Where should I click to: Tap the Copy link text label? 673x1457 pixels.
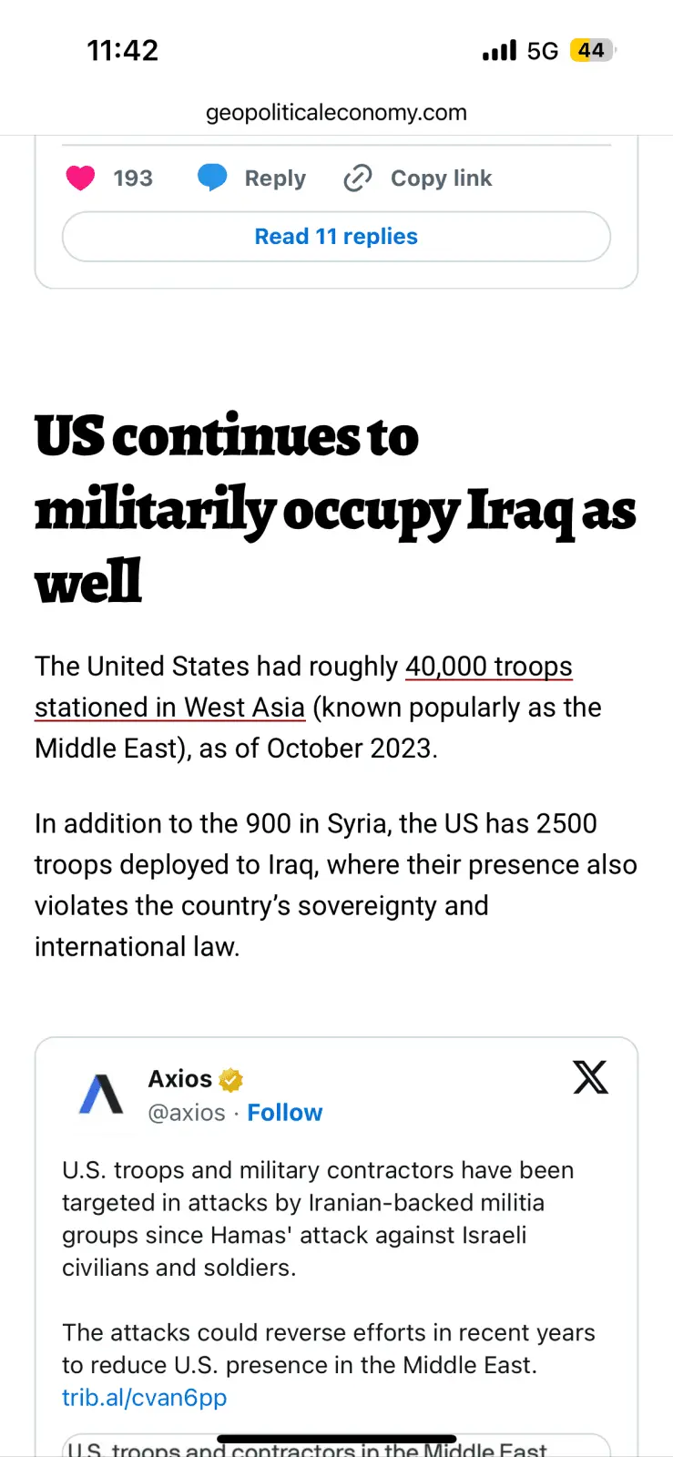[441, 178]
